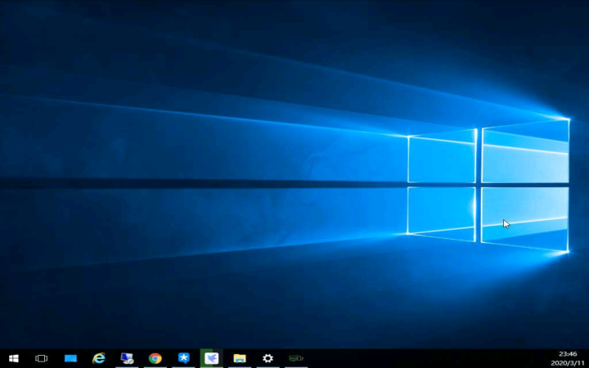Open Task View on the taskbar
Image resolution: width=589 pixels, height=368 pixels.
pyautogui.click(x=42, y=359)
